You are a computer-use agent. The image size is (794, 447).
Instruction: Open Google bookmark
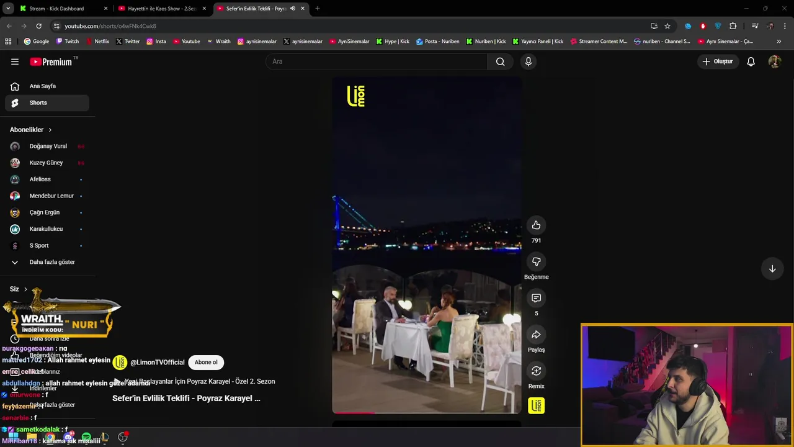[x=37, y=42]
